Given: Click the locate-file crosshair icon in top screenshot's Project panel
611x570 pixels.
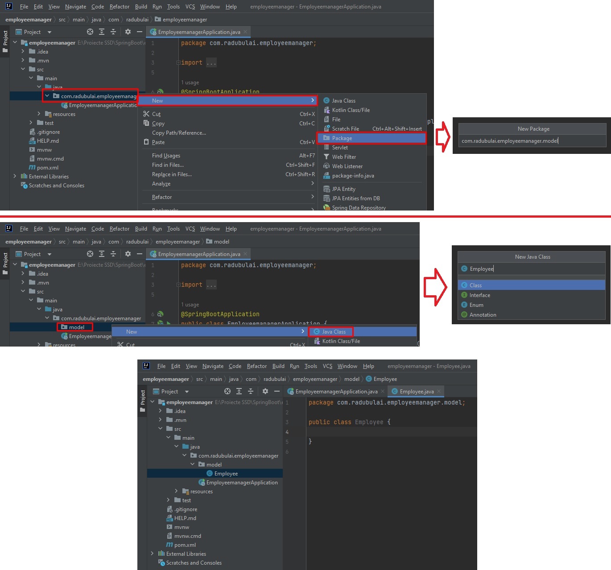Looking at the screenshot, I should tap(90, 32).
